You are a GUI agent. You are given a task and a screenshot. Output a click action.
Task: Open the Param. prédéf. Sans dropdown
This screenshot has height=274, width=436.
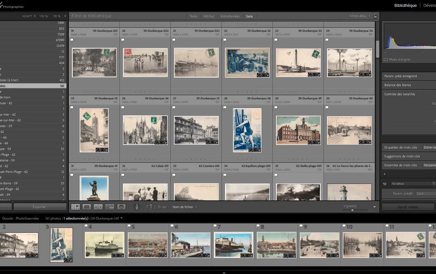425,194
